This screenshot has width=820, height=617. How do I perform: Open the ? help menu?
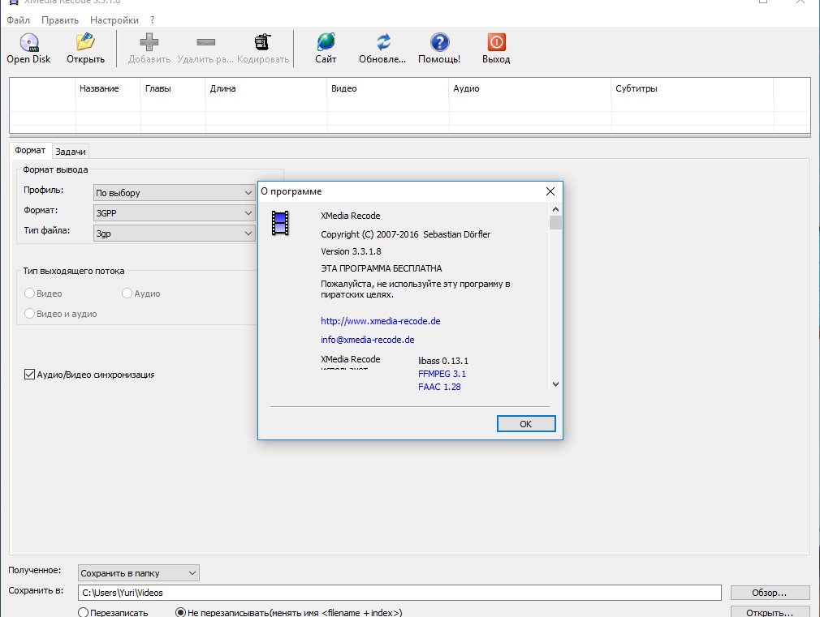152,19
